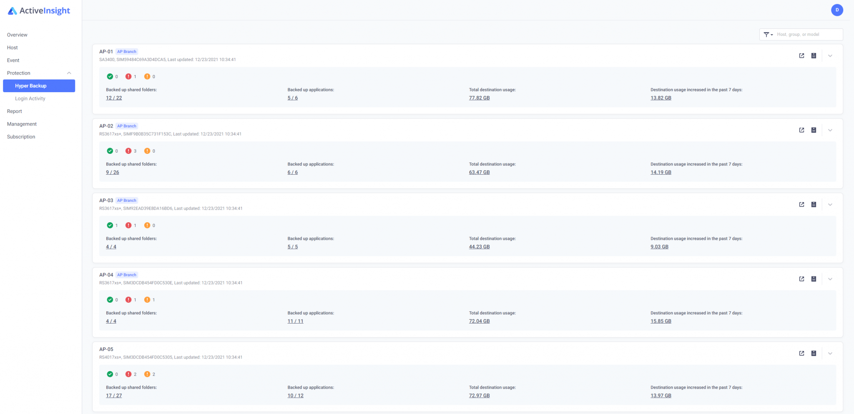The width and height of the screenshot is (854, 414).
Task: Open AP-03 external link icon
Action: click(x=801, y=205)
